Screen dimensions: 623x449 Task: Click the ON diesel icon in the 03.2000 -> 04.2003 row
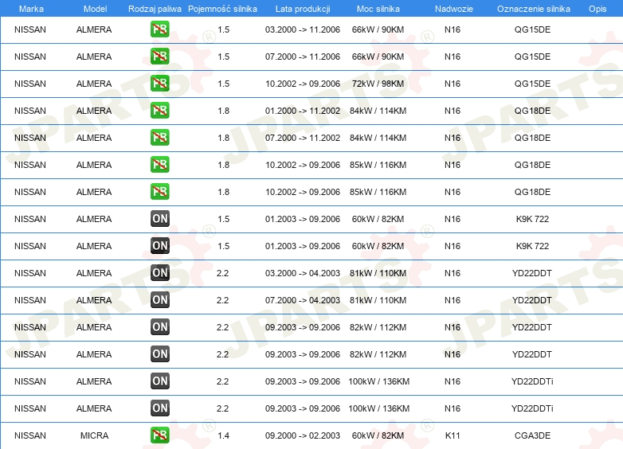(159, 273)
